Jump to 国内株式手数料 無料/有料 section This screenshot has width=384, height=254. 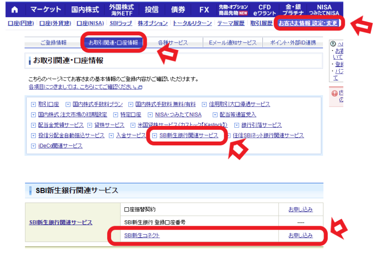click(166, 104)
